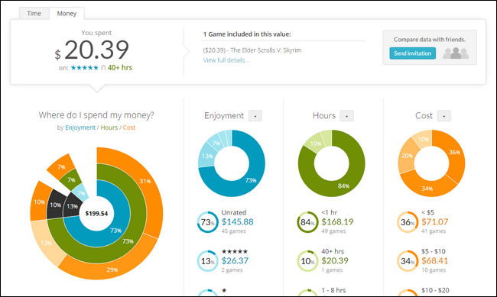497x297 pixels.
Task: Click the 10% orange sunburst segment
Action: 40,202
